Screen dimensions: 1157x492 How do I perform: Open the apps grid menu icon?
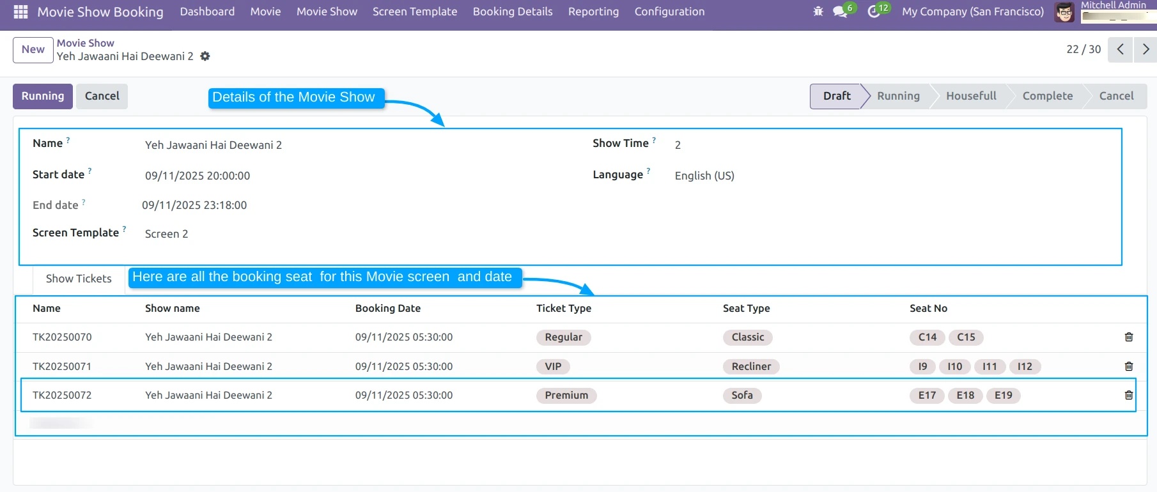tap(20, 12)
